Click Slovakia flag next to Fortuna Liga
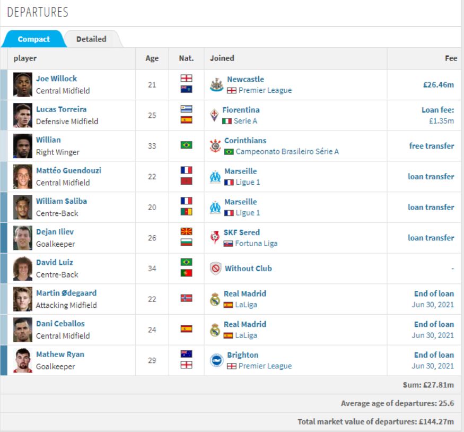This screenshot has height=432, width=464. coord(228,244)
